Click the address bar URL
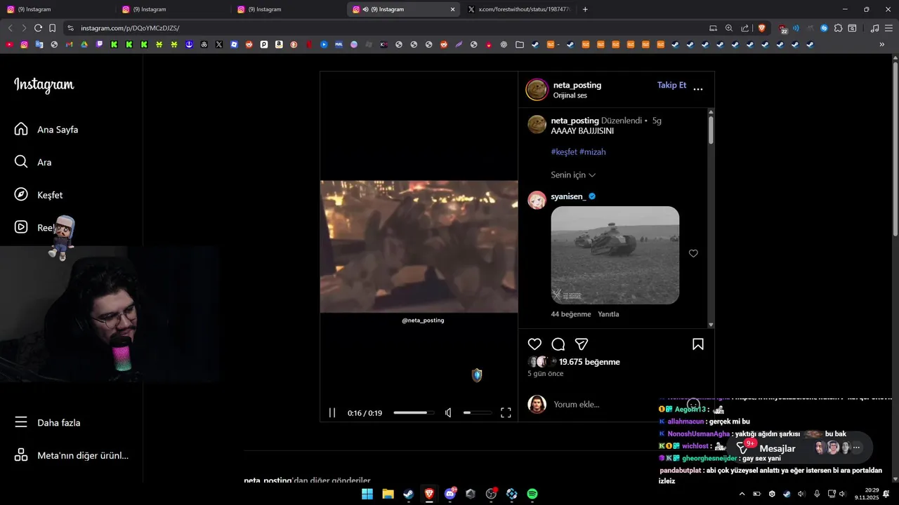Image resolution: width=899 pixels, height=505 pixels. [130, 28]
